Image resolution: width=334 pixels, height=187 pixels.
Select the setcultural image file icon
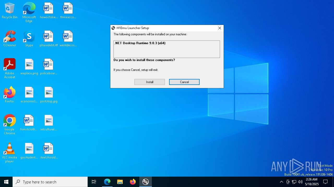point(49,123)
